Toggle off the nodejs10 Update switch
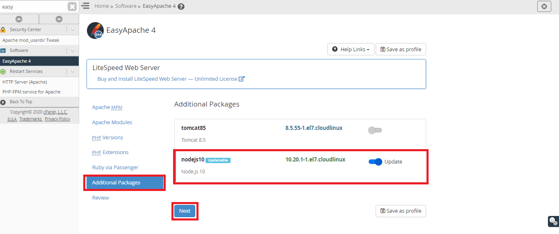The image size is (559, 234). (x=375, y=162)
